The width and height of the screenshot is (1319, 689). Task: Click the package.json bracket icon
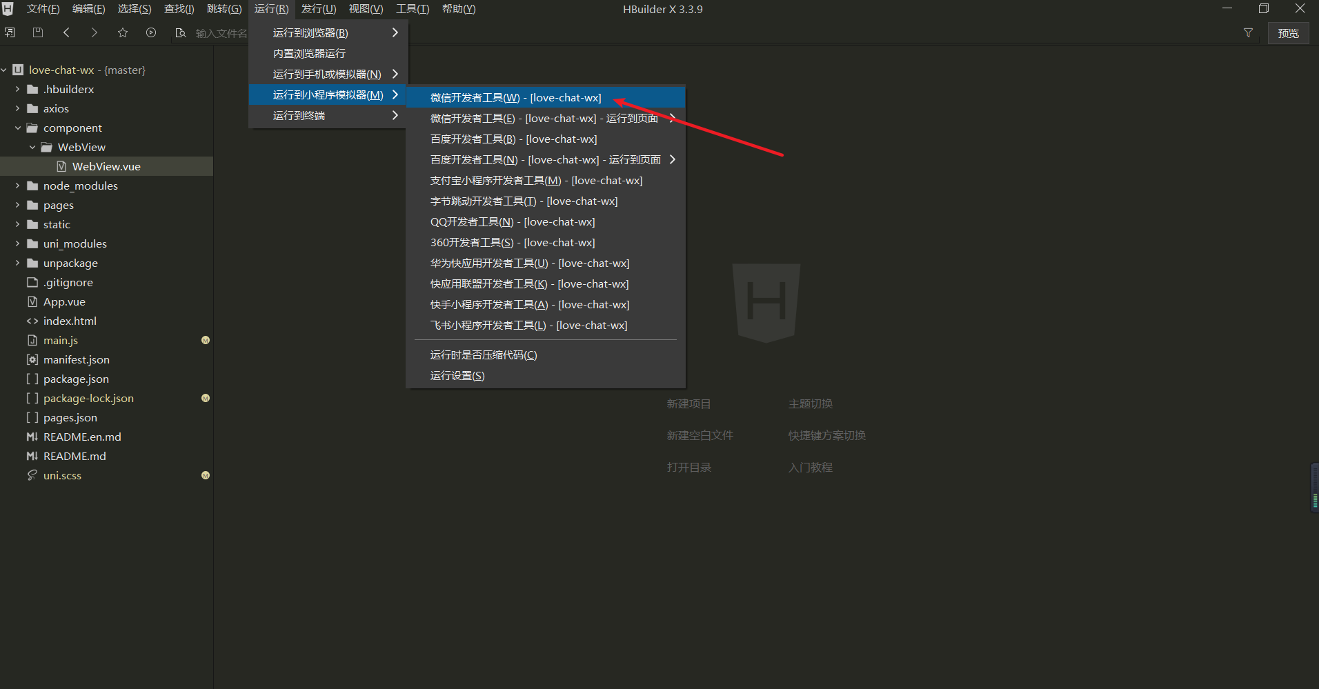click(x=32, y=379)
